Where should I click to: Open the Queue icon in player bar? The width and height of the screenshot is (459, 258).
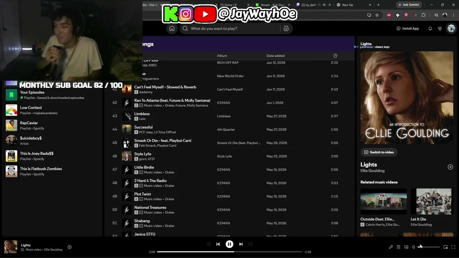398,247
